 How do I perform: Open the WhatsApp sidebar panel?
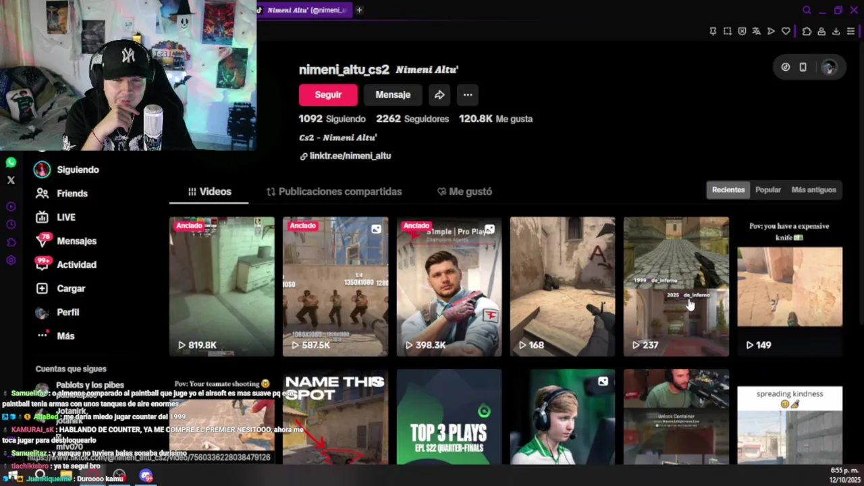coord(11,163)
